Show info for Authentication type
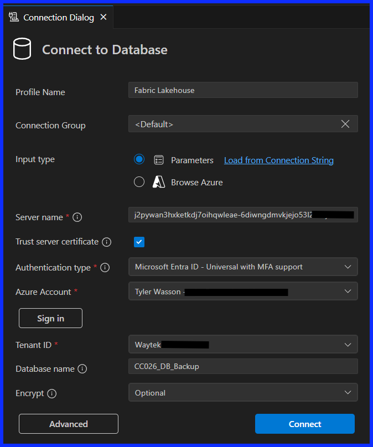 tap(105, 268)
